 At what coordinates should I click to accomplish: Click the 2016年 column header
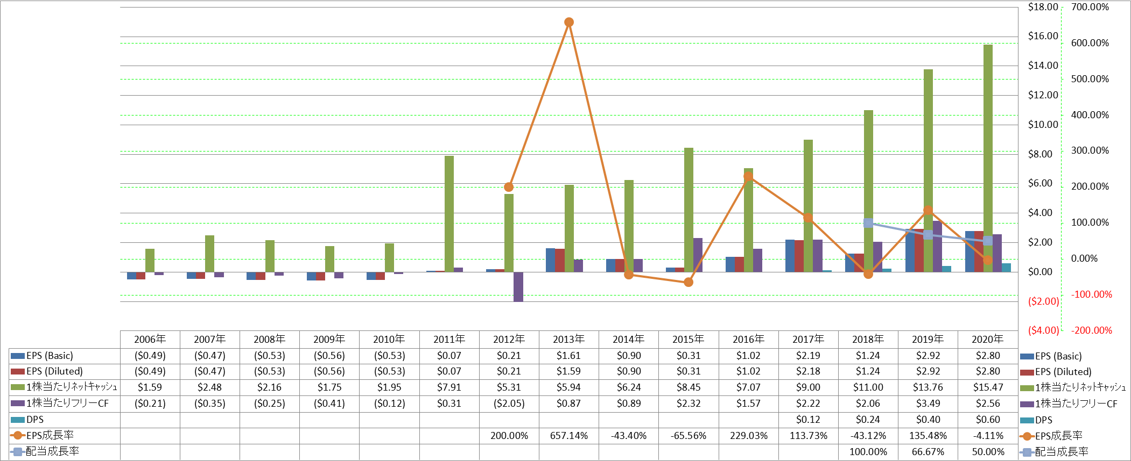(748, 339)
